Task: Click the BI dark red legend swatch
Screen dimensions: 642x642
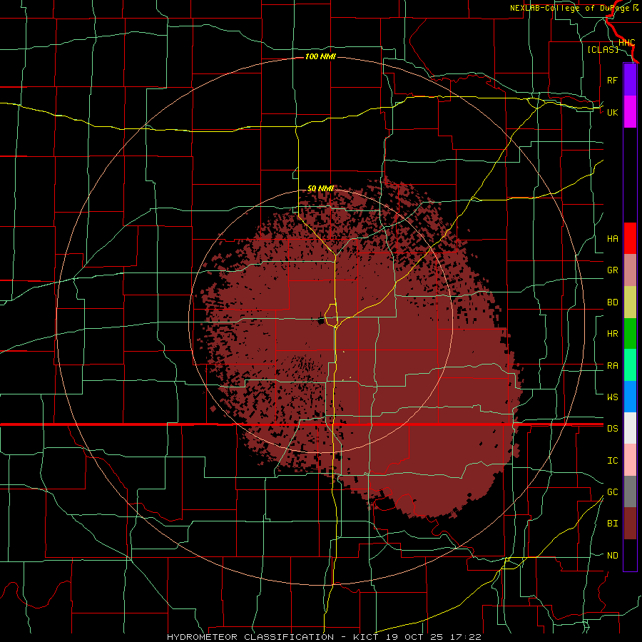Action: (x=630, y=524)
